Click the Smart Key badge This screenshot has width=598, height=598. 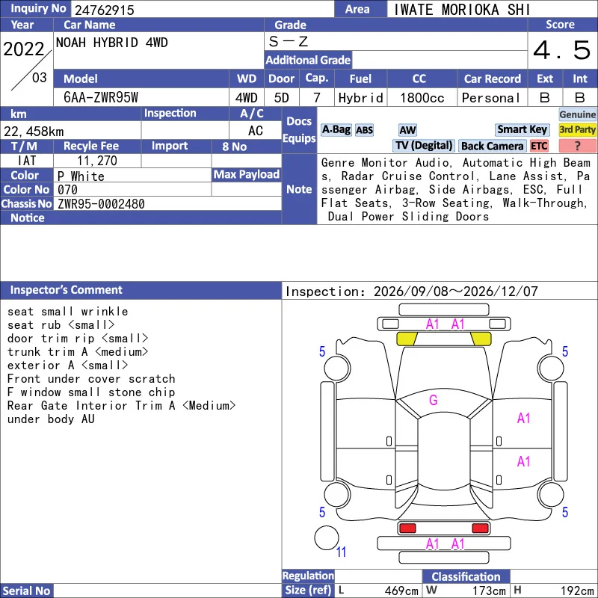click(x=522, y=129)
